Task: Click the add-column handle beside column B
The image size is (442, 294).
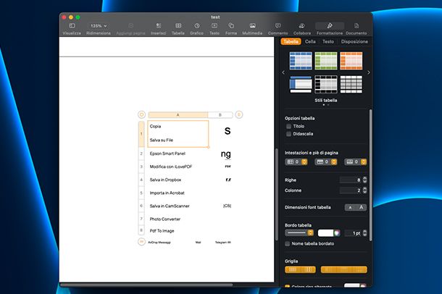Action: pyautogui.click(x=239, y=114)
